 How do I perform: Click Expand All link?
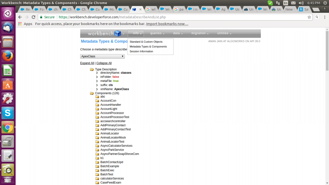click(x=87, y=63)
